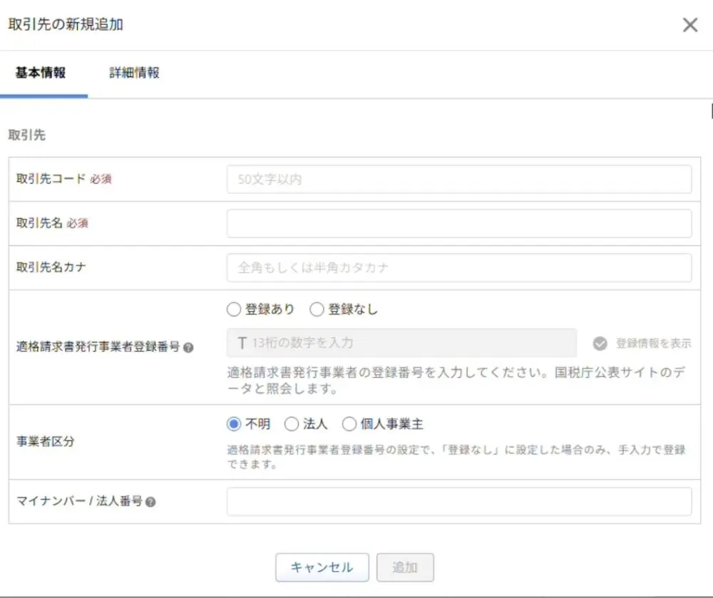
Task: Focus the 取引先名カナ input box
Action: pyautogui.click(x=458, y=268)
